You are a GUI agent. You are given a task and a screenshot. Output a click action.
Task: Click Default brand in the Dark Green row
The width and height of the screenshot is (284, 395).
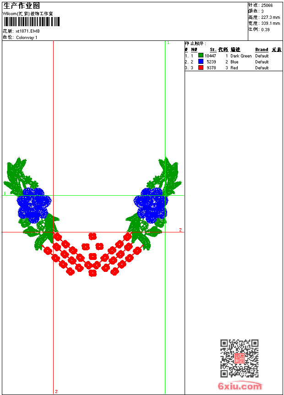(262, 56)
